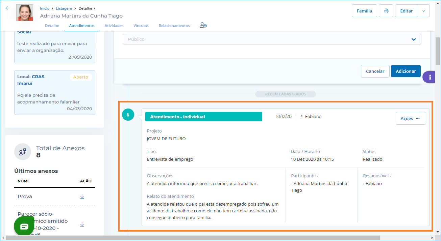This screenshot has height=241, width=441.
Task: Download the Prova attachment
Action: [x=82, y=197]
